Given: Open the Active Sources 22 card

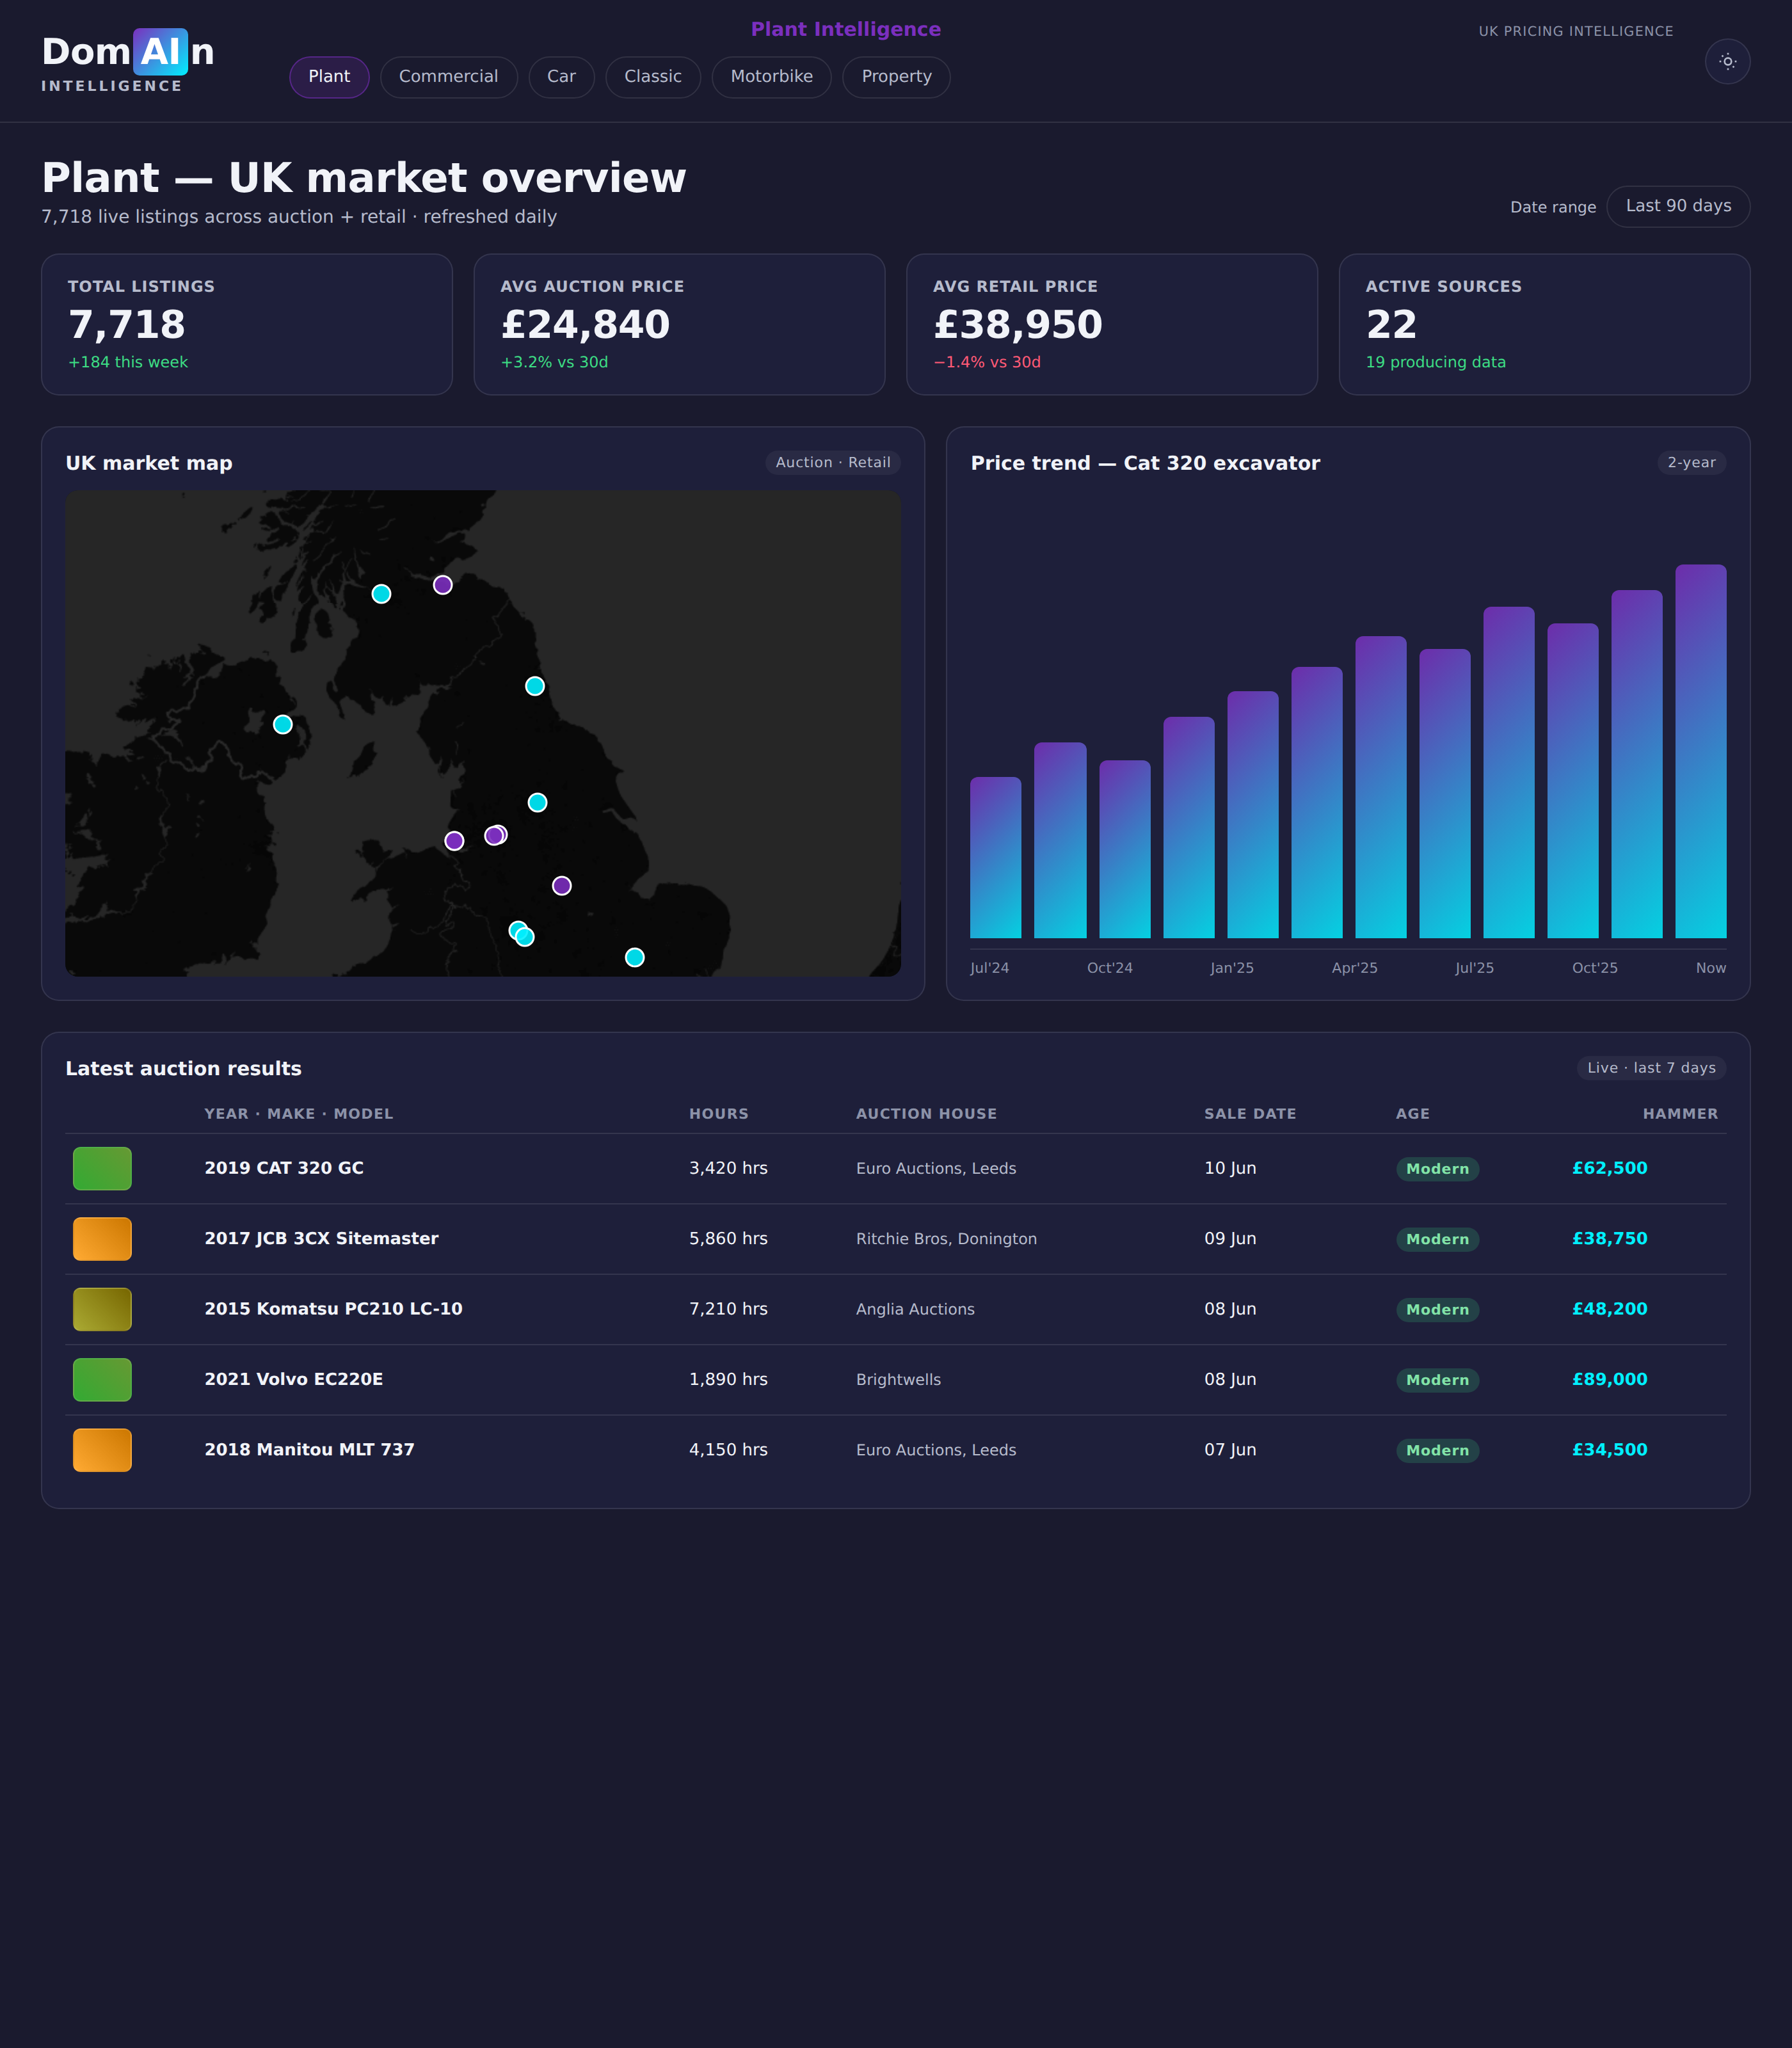Looking at the screenshot, I should click(x=1544, y=324).
